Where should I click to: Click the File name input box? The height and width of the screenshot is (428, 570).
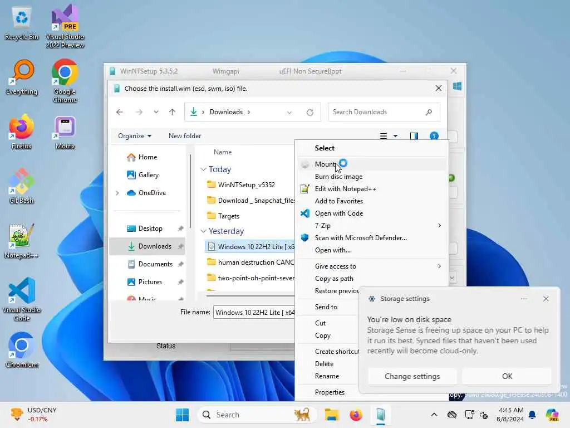(254, 313)
